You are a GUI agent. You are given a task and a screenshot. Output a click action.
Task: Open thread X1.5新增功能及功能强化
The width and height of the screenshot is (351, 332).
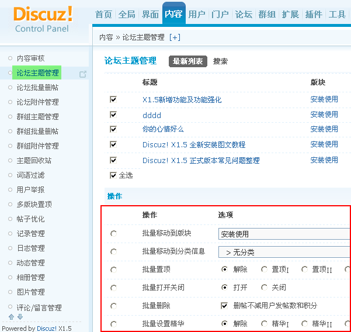182,100
